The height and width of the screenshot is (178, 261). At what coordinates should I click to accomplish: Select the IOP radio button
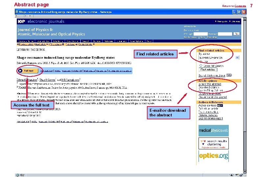click(201, 62)
